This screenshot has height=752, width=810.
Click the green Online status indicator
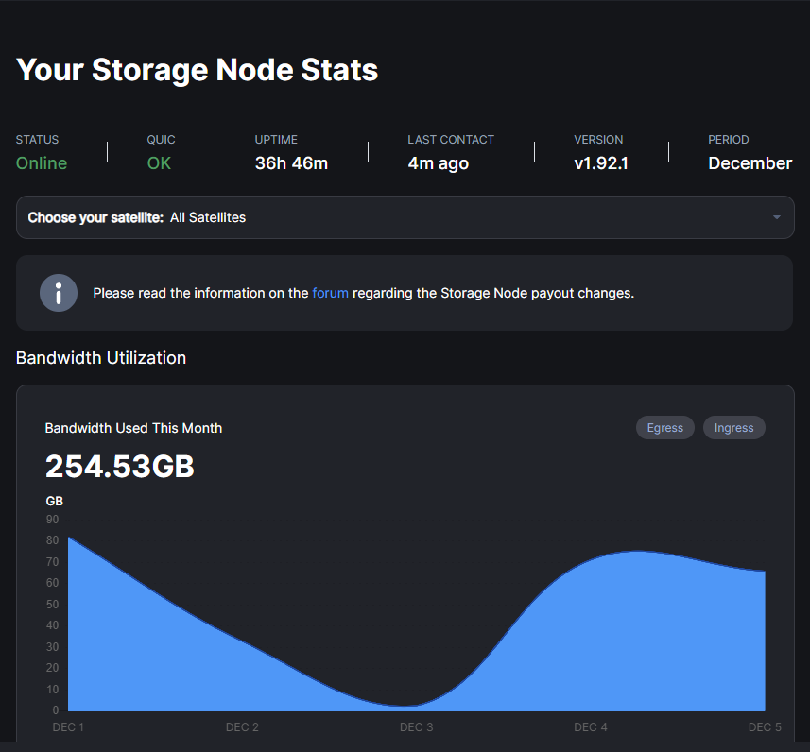click(x=41, y=162)
